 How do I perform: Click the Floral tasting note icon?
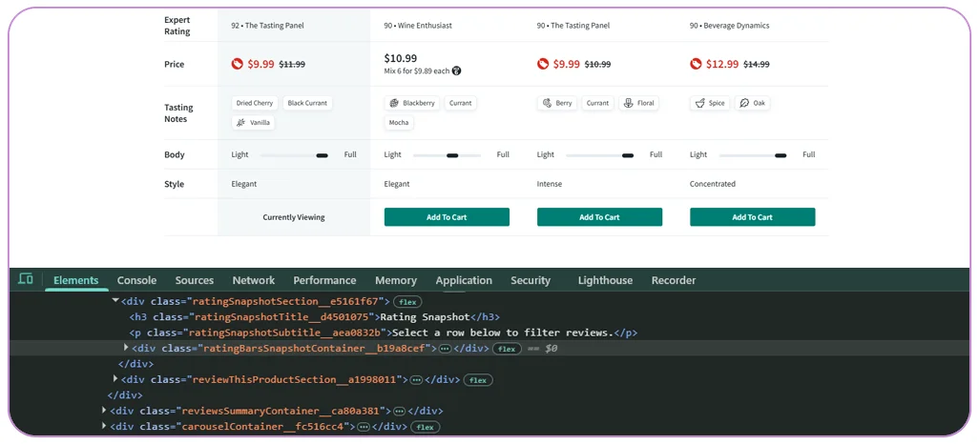pyautogui.click(x=629, y=104)
